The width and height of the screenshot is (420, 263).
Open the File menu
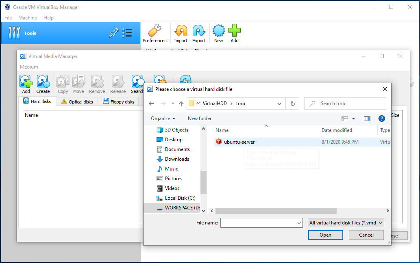click(8, 17)
